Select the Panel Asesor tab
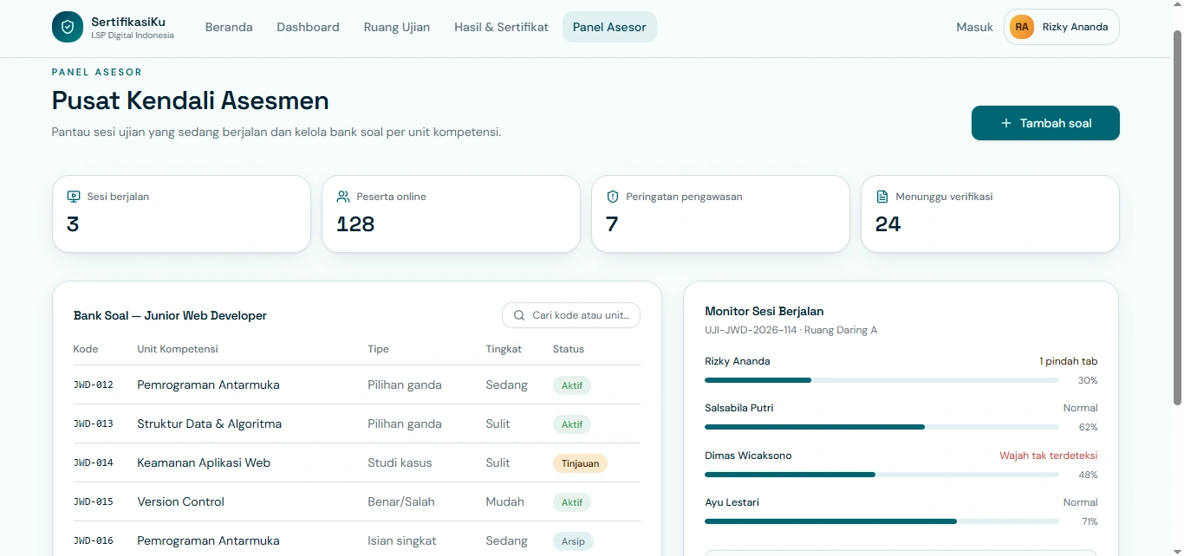Image resolution: width=1184 pixels, height=556 pixels. tap(609, 27)
